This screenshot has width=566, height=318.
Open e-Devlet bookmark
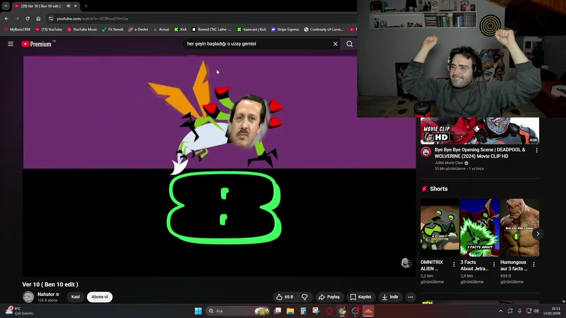click(138, 30)
